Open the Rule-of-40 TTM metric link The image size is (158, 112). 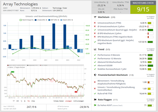pyautogui.click(x=105, y=94)
